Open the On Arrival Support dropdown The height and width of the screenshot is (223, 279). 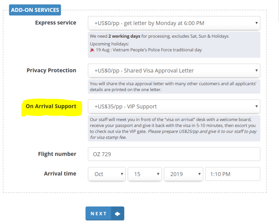pyautogui.click(x=174, y=107)
